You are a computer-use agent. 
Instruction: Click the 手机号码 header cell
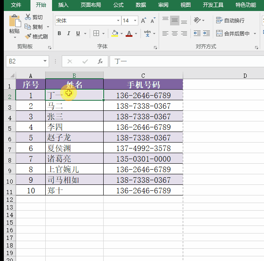(143, 84)
